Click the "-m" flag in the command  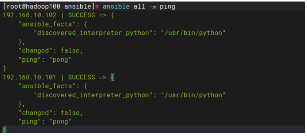click(153, 6)
